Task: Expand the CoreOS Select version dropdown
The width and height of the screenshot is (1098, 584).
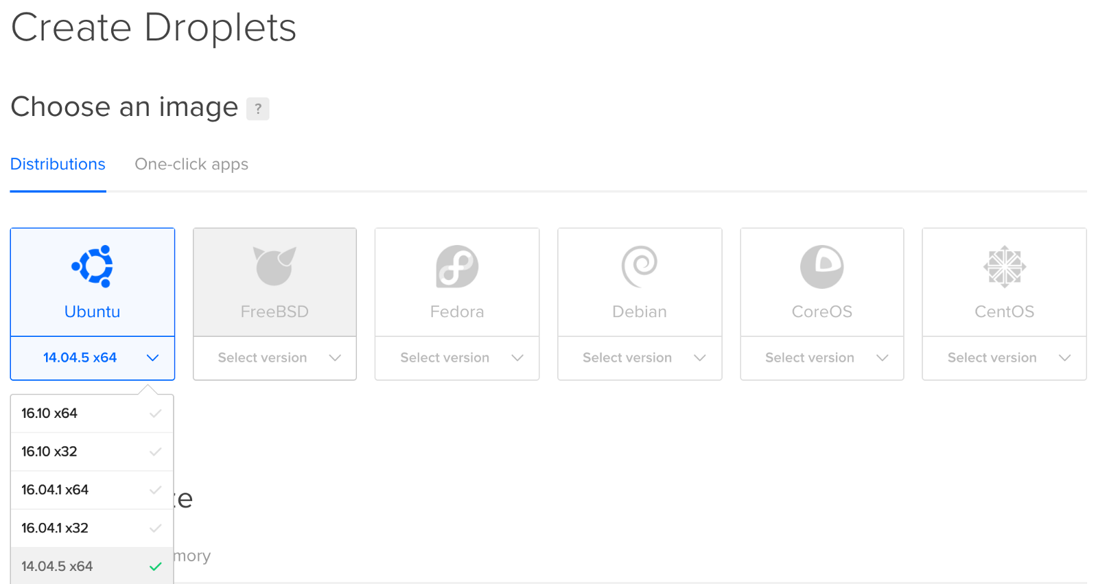Action: click(x=821, y=358)
